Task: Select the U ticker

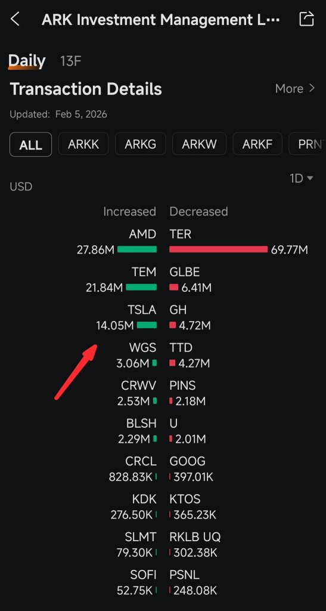Action: click(x=173, y=423)
